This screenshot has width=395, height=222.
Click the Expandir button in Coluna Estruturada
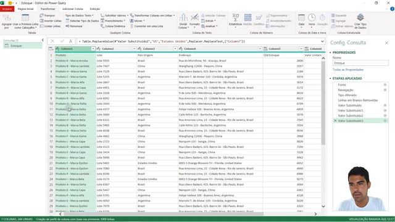point(339,15)
